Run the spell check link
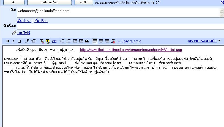224x127 pixels. click(x=202, y=41)
